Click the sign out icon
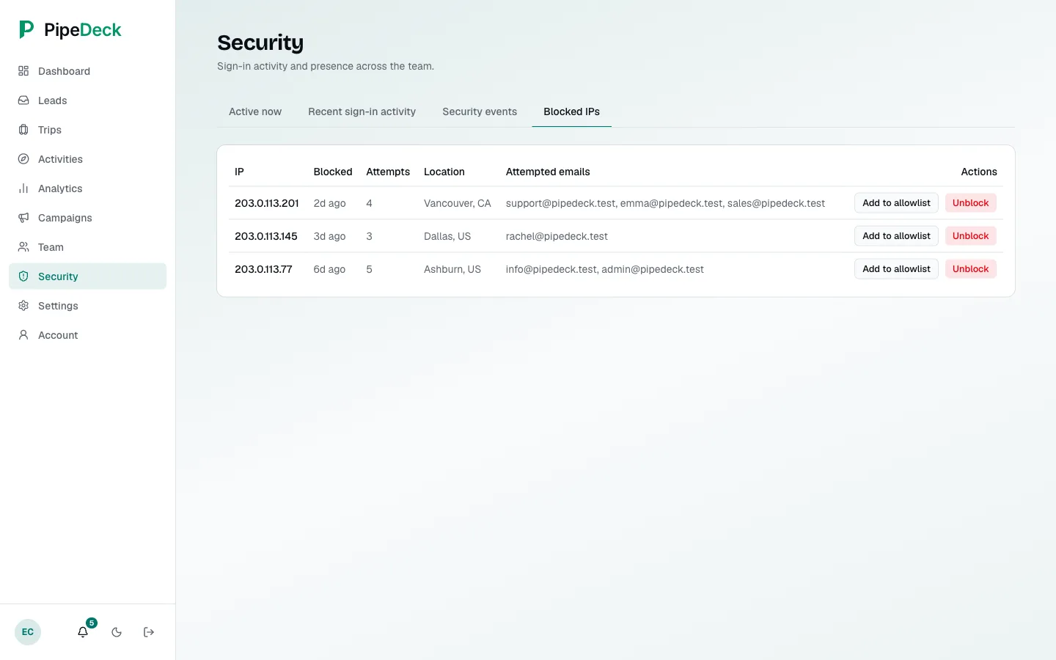This screenshot has width=1056, height=660. 149,632
